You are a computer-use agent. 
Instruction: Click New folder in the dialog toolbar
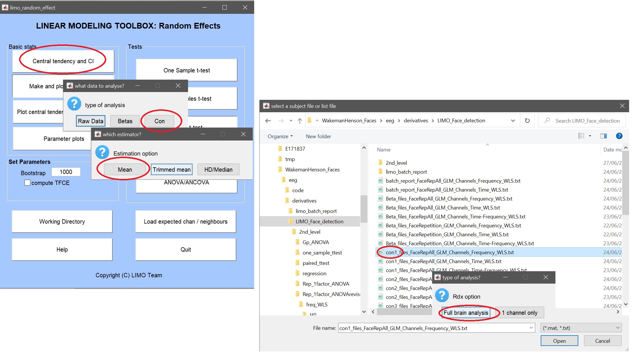pyautogui.click(x=318, y=136)
